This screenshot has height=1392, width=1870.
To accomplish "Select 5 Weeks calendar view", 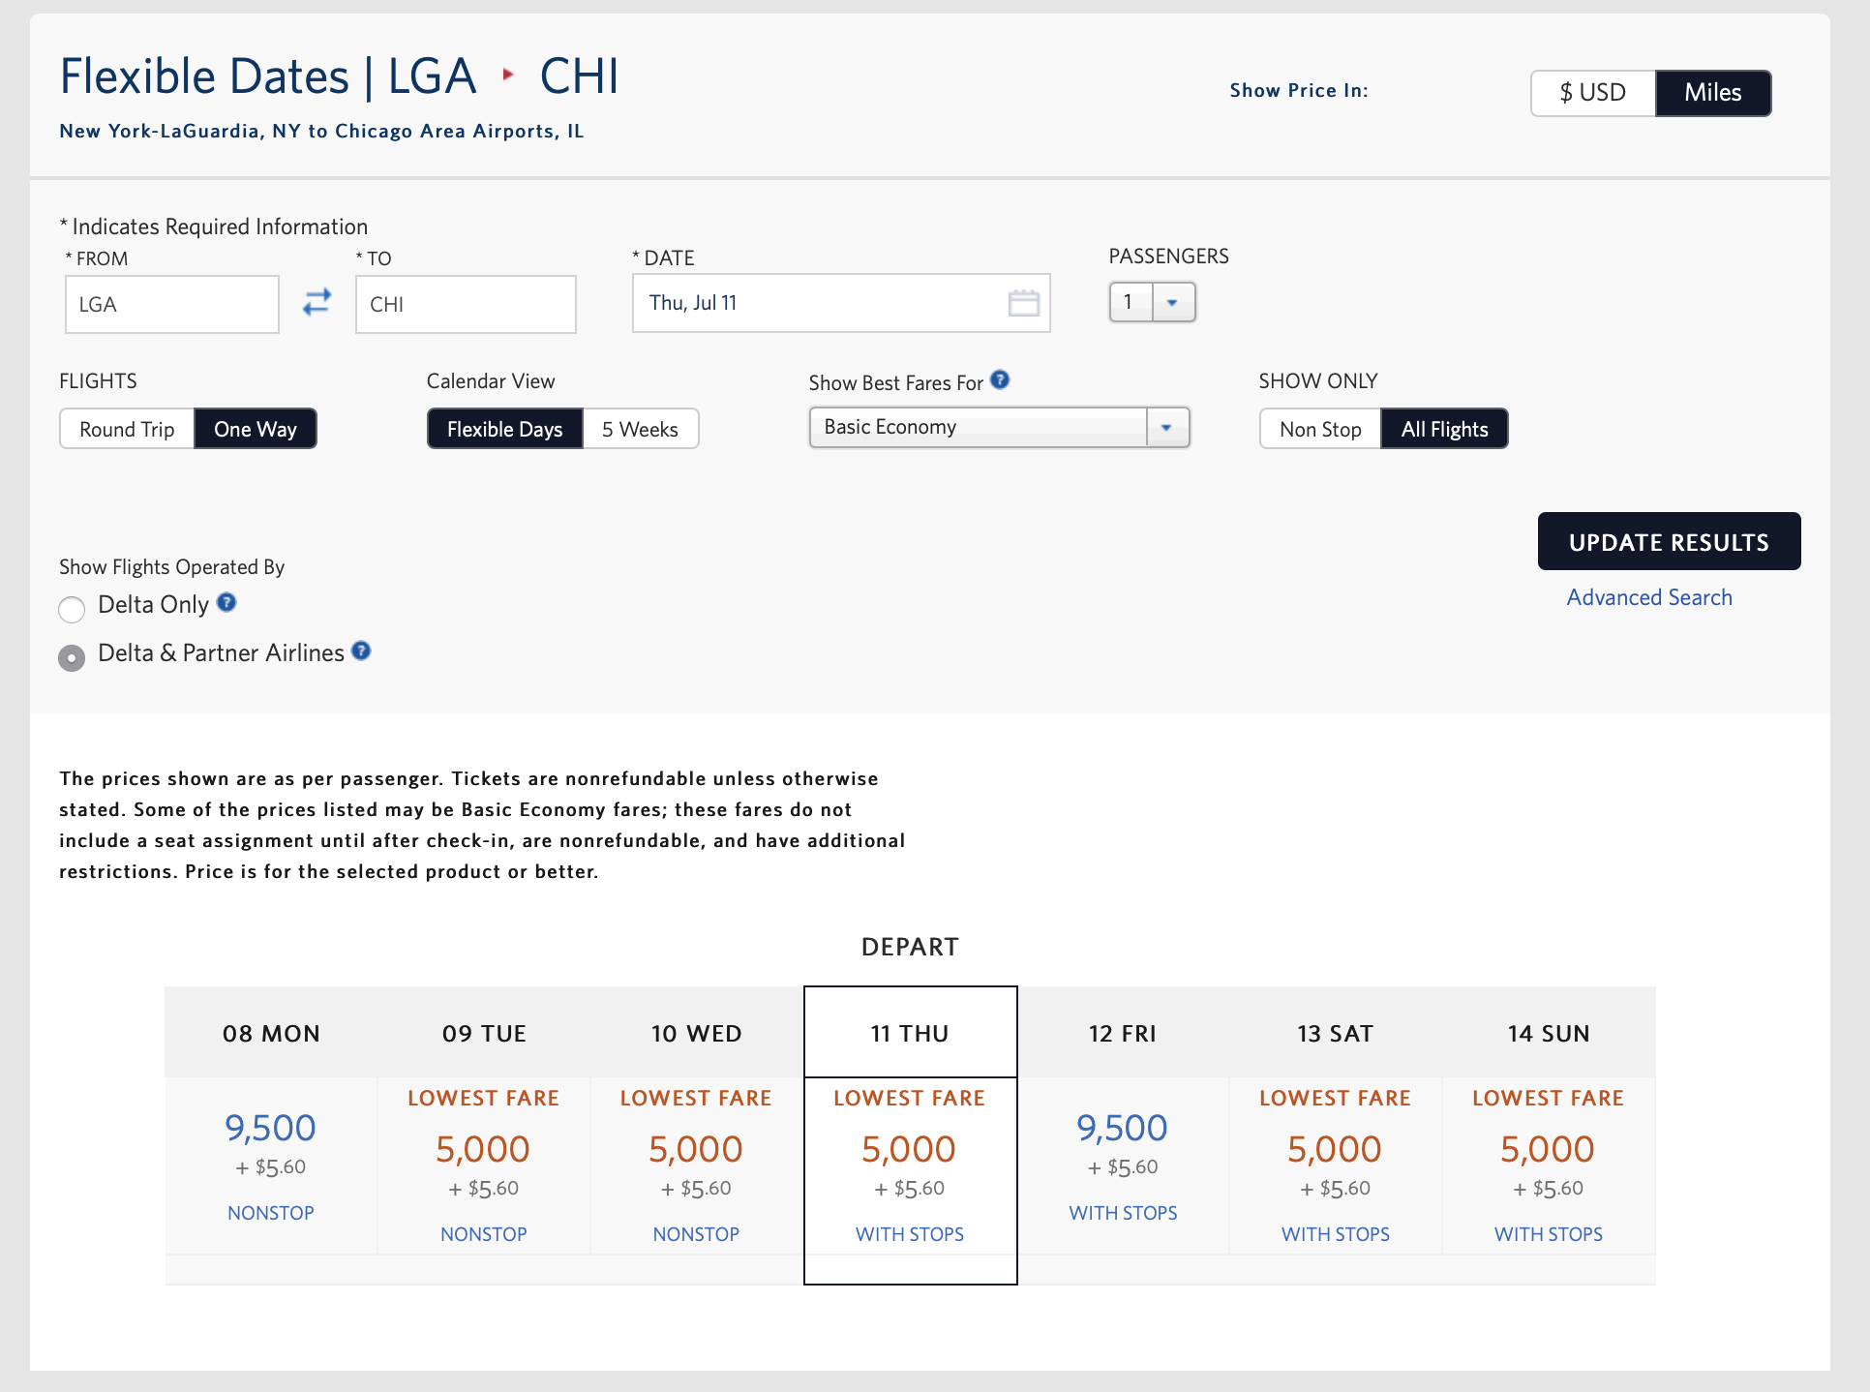I will [640, 429].
